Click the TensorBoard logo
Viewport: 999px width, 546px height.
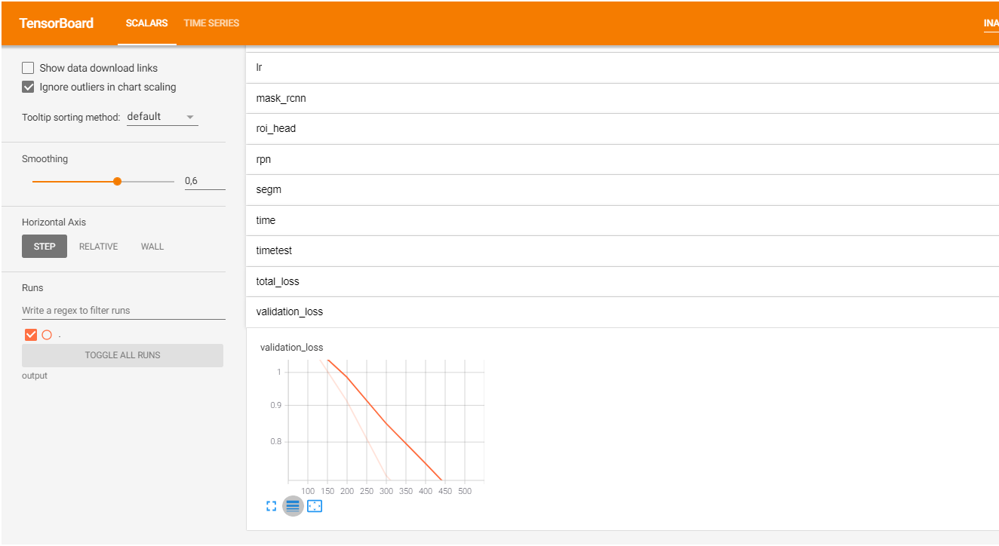[56, 23]
